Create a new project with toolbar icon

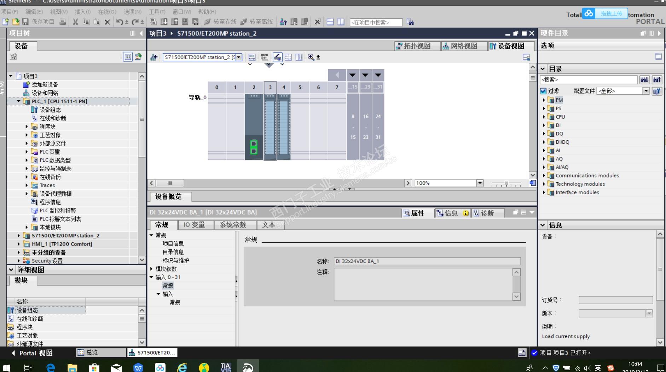(x=6, y=22)
